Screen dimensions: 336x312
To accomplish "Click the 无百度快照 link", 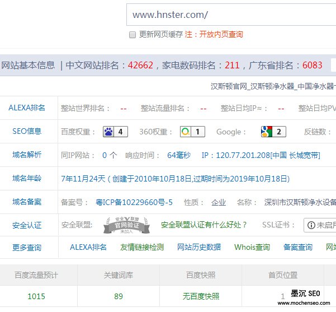I will 201,296.
